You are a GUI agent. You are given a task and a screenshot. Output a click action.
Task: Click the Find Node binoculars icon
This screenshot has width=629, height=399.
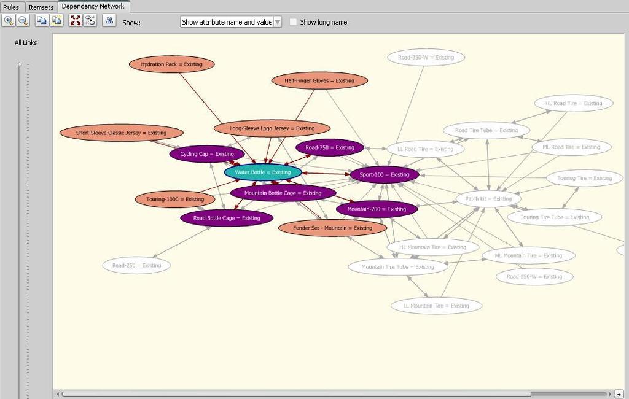pyautogui.click(x=109, y=20)
